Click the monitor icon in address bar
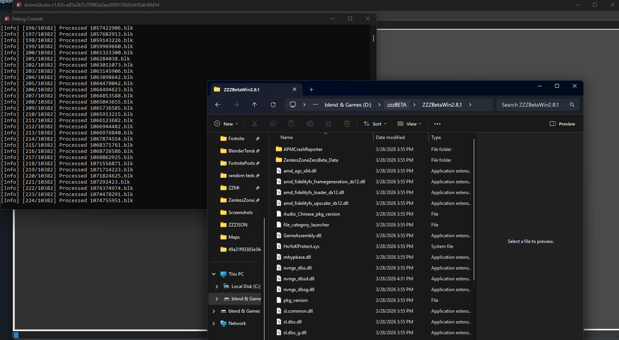 (x=292, y=105)
